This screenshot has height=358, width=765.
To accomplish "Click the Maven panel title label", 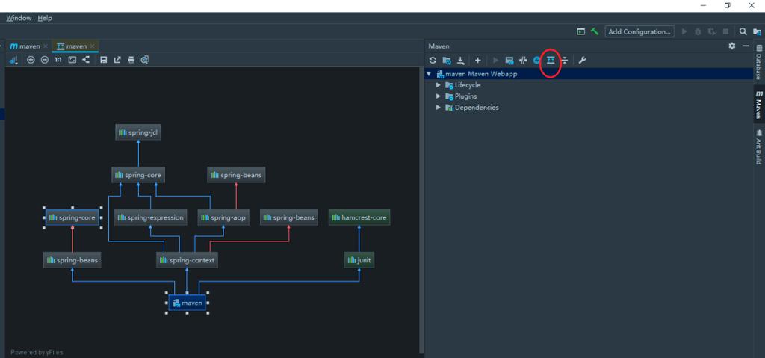I will [x=439, y=46].
